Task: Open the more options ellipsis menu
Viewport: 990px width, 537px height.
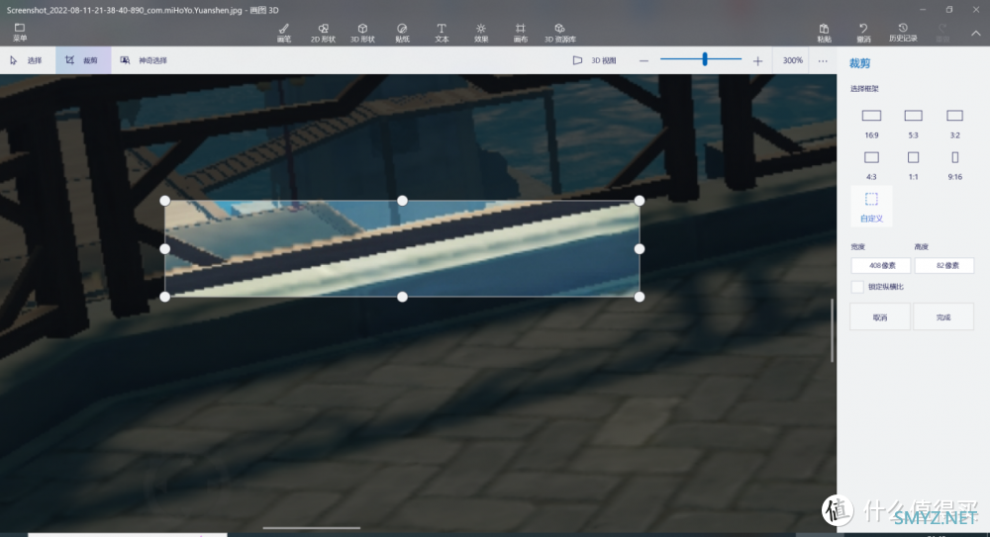Action: click(x=823, y=60)
